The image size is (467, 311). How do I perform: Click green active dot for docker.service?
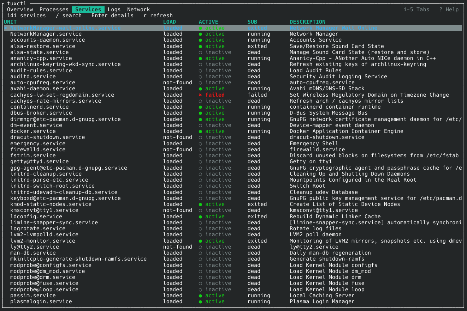[x=200, y=131]
